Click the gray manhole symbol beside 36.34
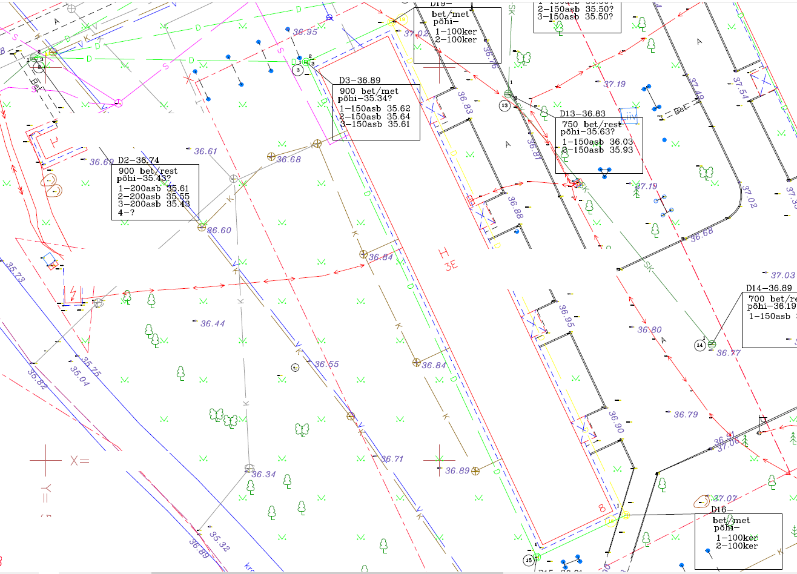The image size is (797, 574). 248,468
